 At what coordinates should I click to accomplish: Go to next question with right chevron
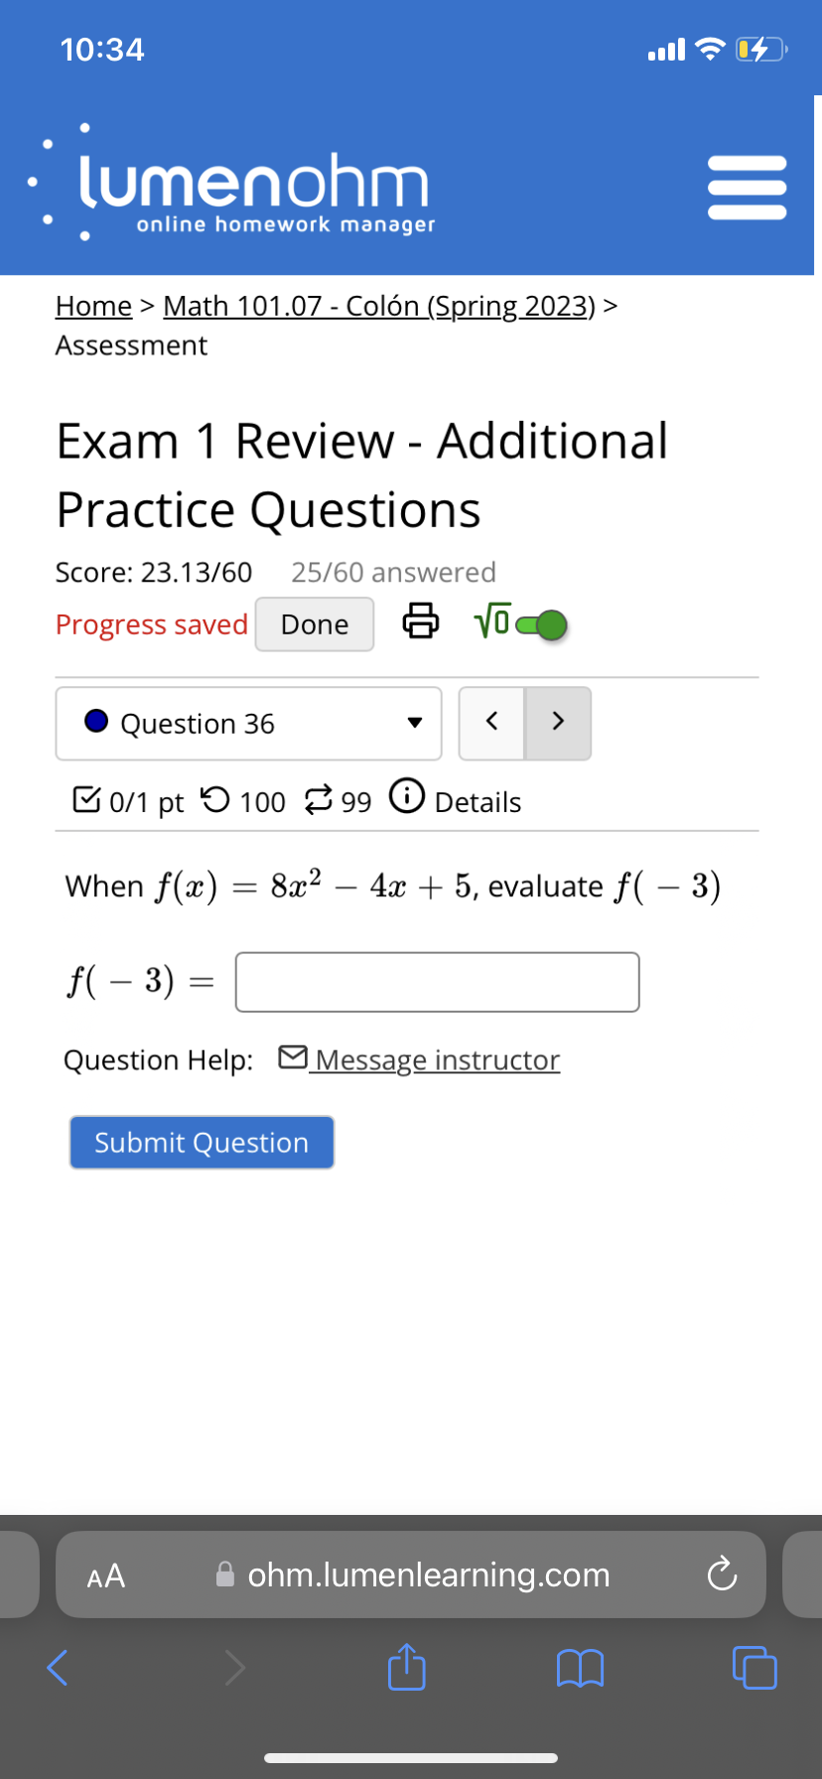point(558,722)
